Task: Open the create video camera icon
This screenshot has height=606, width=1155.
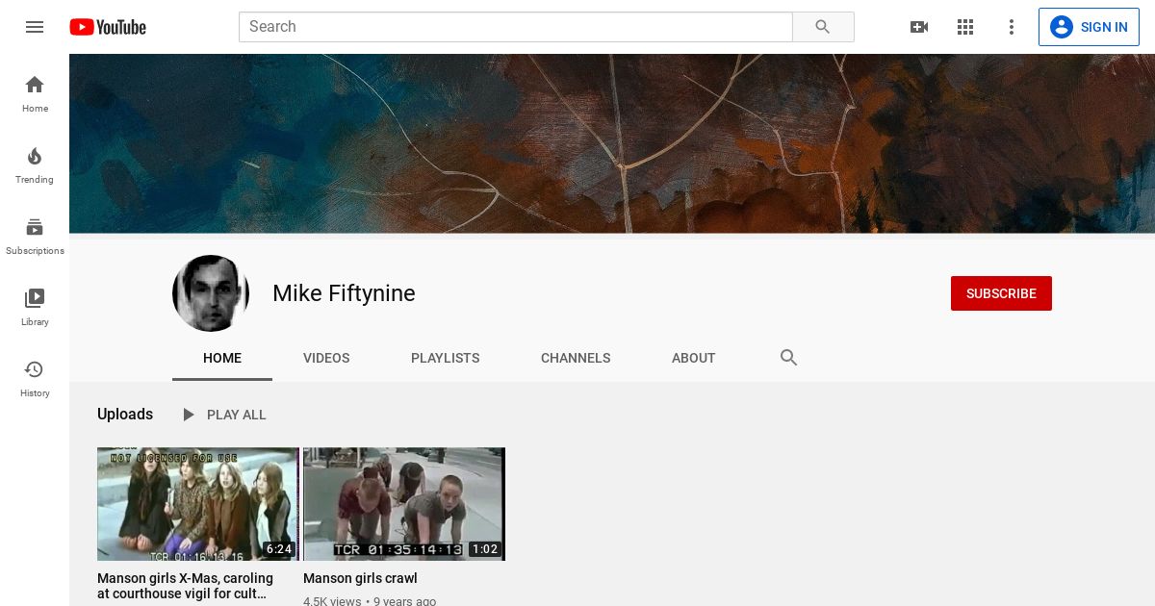Action: (x=919, y=27)
